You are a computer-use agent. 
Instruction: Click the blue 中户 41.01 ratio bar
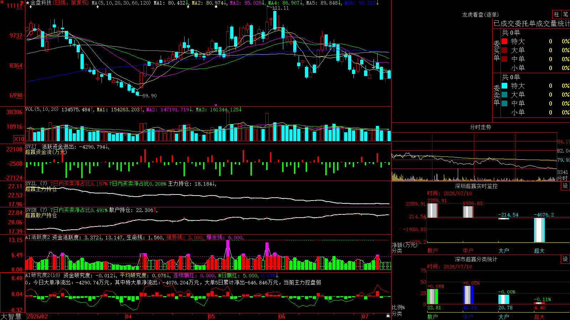click(468, 295)
